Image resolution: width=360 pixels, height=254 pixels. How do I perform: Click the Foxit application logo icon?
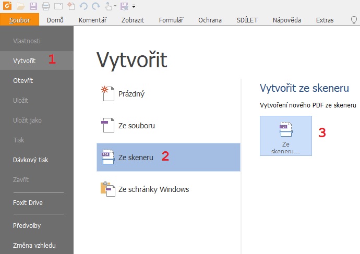coord(7,6)
